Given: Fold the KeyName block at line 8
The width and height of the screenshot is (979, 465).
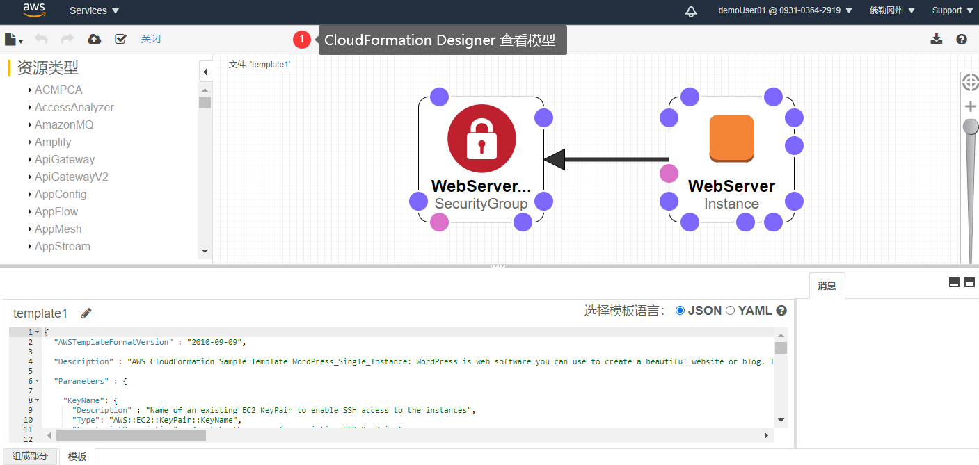Looking at the screenshot, I should (37, 400).
